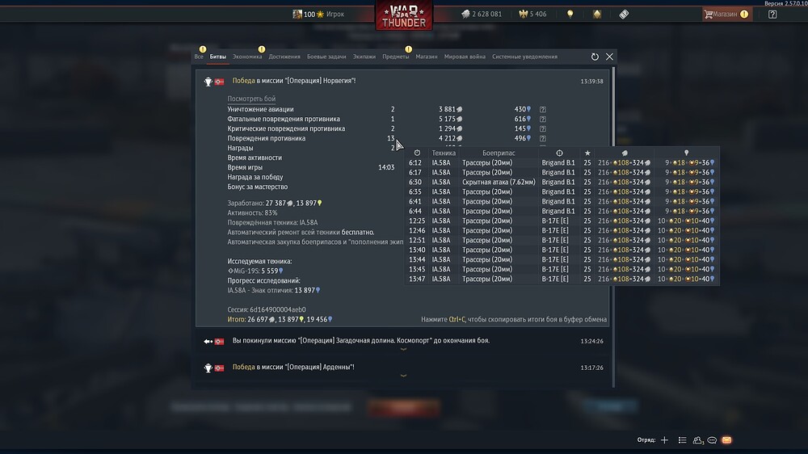Image resolution: width=808 pixels, height=454 pixels.
Task: Click help icon for Критические повреждения row
Action: click(543, 128)
